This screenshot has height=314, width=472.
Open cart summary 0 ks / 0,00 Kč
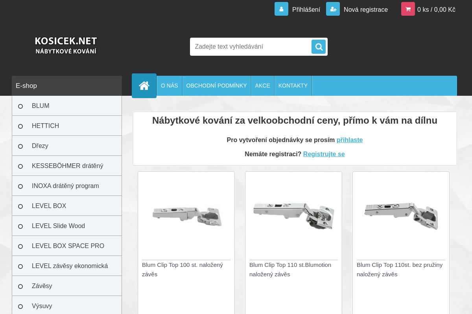click(436, 9)
